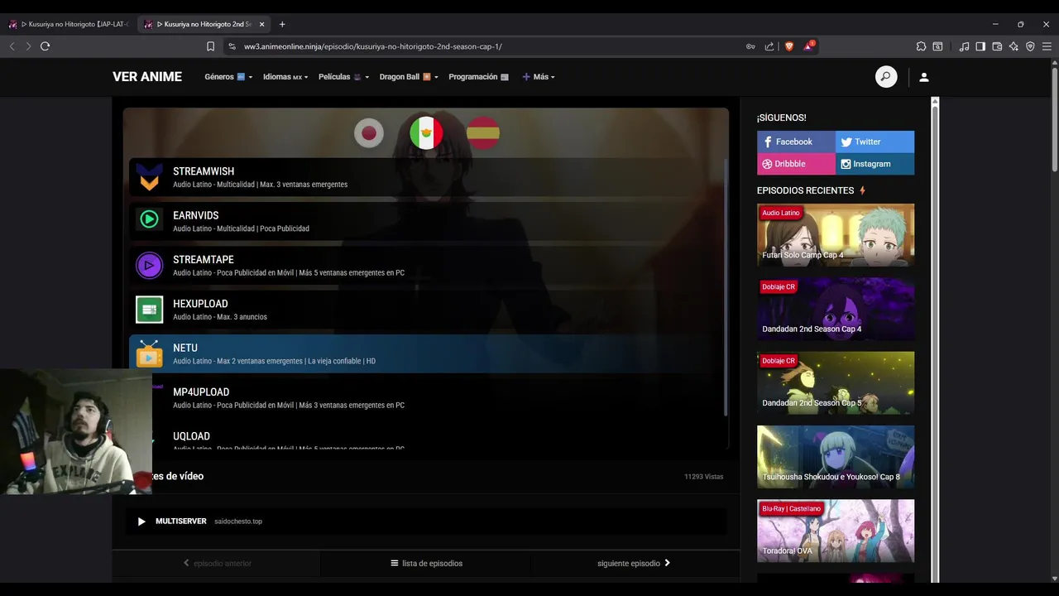Expand the Idiomas dropdown menu
The width and height of the screenshot is (1059, 596).
pos(285,77)
